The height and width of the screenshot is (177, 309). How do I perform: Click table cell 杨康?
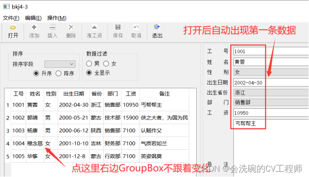pos(35,131)
